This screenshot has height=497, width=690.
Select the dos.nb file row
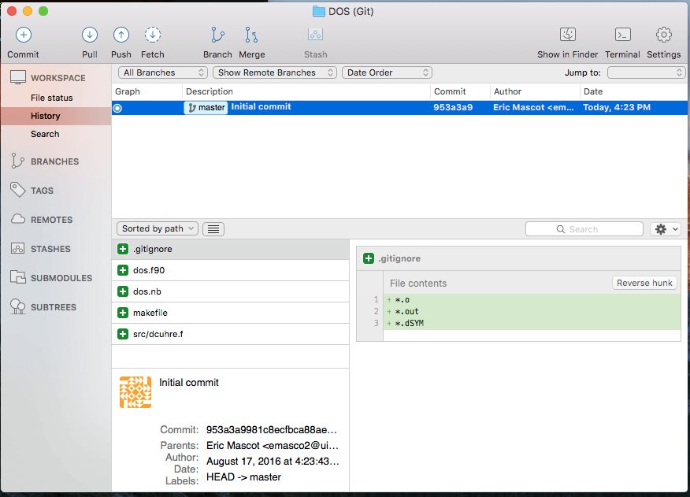click(231, 291)
